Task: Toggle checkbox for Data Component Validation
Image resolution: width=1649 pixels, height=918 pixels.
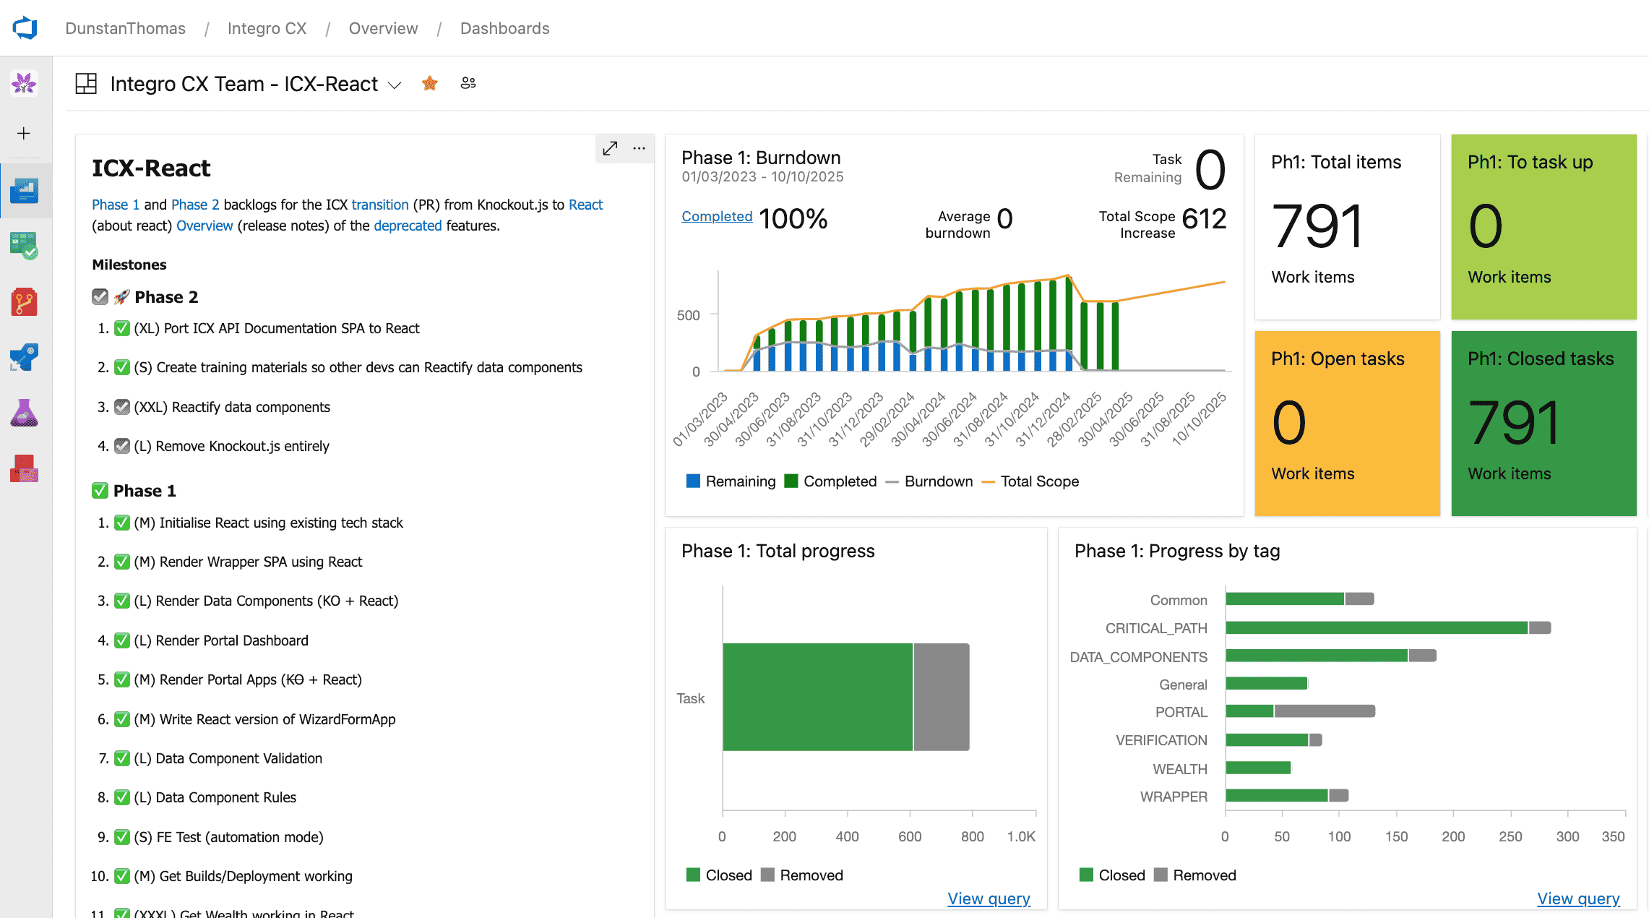Action: click(122, 758)
